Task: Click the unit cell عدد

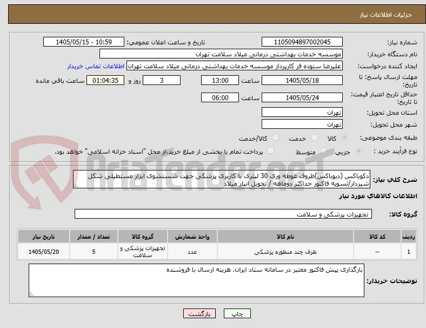Action: (x=192, y=252)
